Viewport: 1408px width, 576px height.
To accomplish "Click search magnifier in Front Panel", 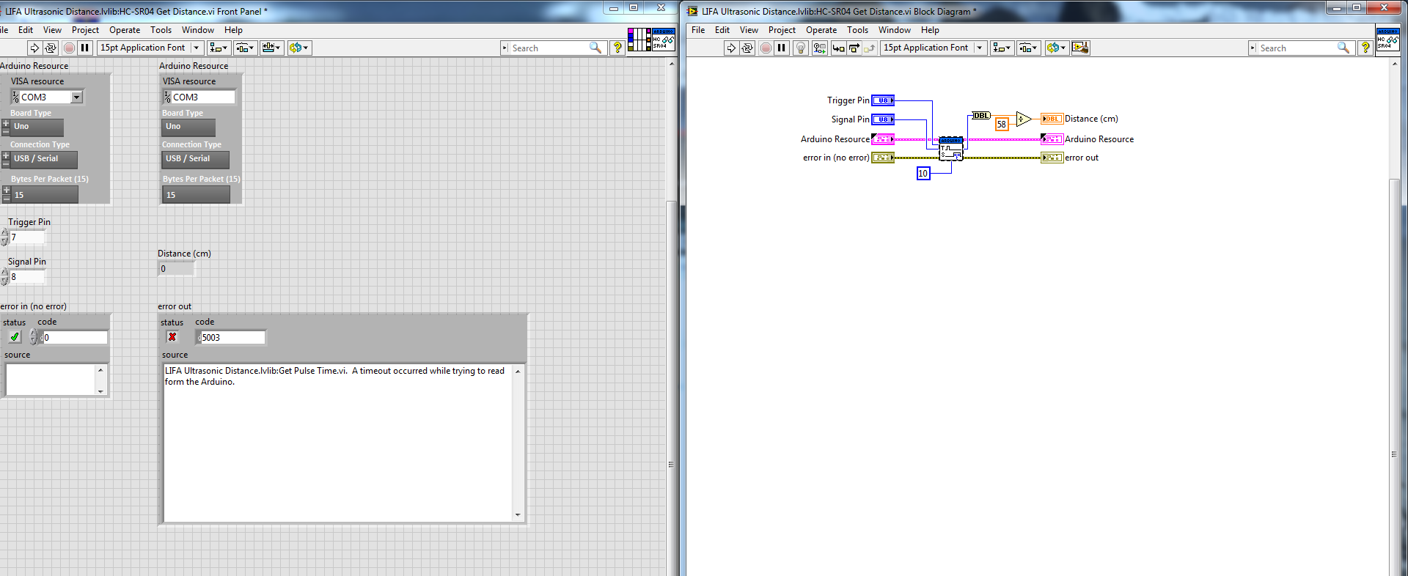I will pos(595,48).
